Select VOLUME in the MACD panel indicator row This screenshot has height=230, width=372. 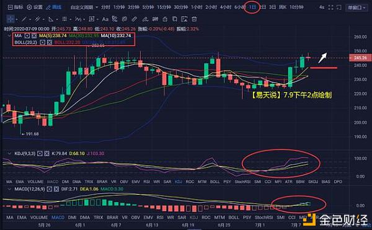[39, 217]
